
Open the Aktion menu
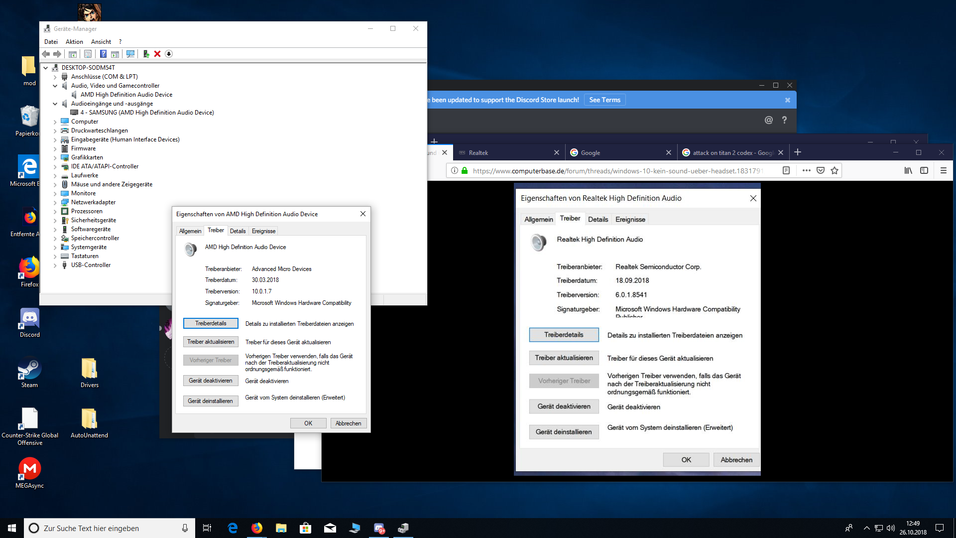74,42
